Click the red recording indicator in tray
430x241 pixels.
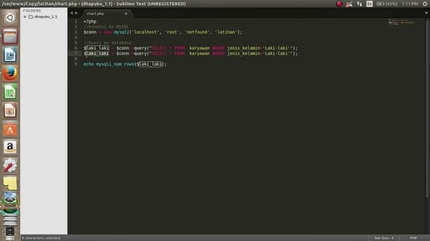point(339,4)
